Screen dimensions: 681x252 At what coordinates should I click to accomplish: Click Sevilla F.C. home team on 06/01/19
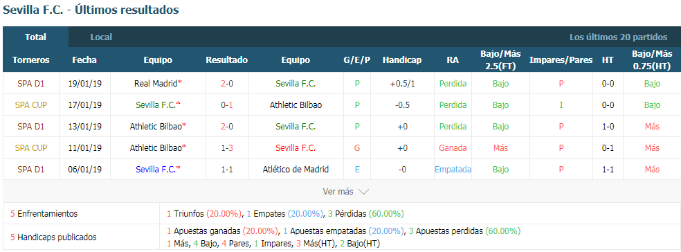(156, 170)
